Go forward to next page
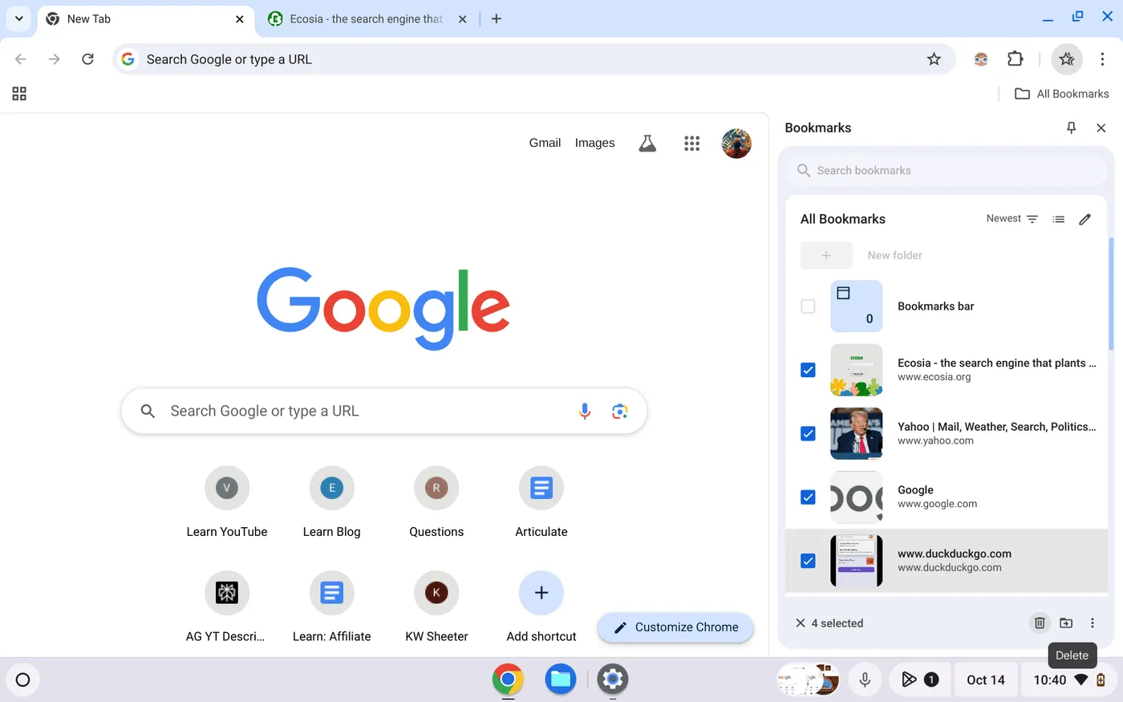 point(54,59)
